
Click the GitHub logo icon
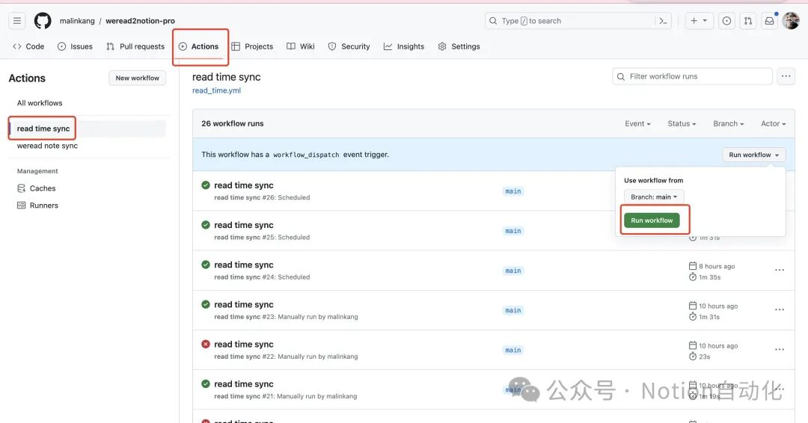click(43, 21)
